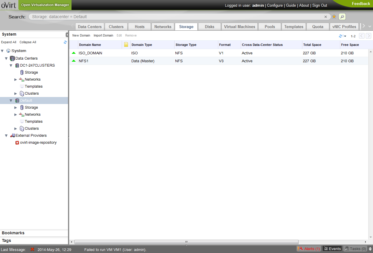Image resolution: width=373 pixels, height=253 pixels.
Task: Click the horizontal scrollbar at grid bottom
Action: [186, 242]
